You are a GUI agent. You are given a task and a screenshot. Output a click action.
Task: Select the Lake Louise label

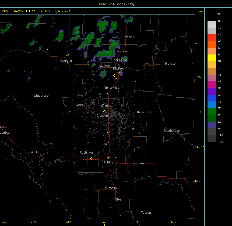[x=5, y=130]
